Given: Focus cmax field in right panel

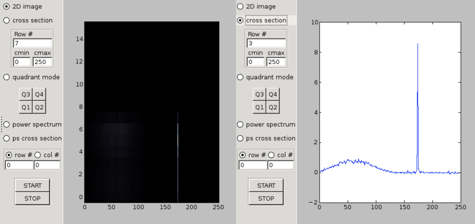Looking at the screenshot, I should pyautogui.click(x=276, y=62).
